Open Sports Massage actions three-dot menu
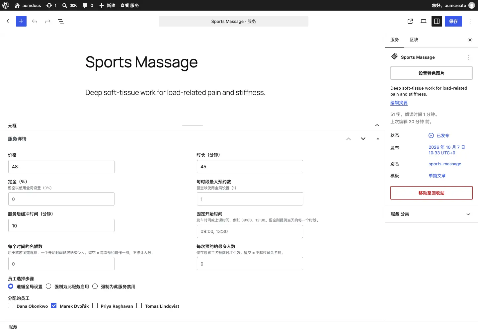This screenshot has height=332, width=478. coord(469,57)
